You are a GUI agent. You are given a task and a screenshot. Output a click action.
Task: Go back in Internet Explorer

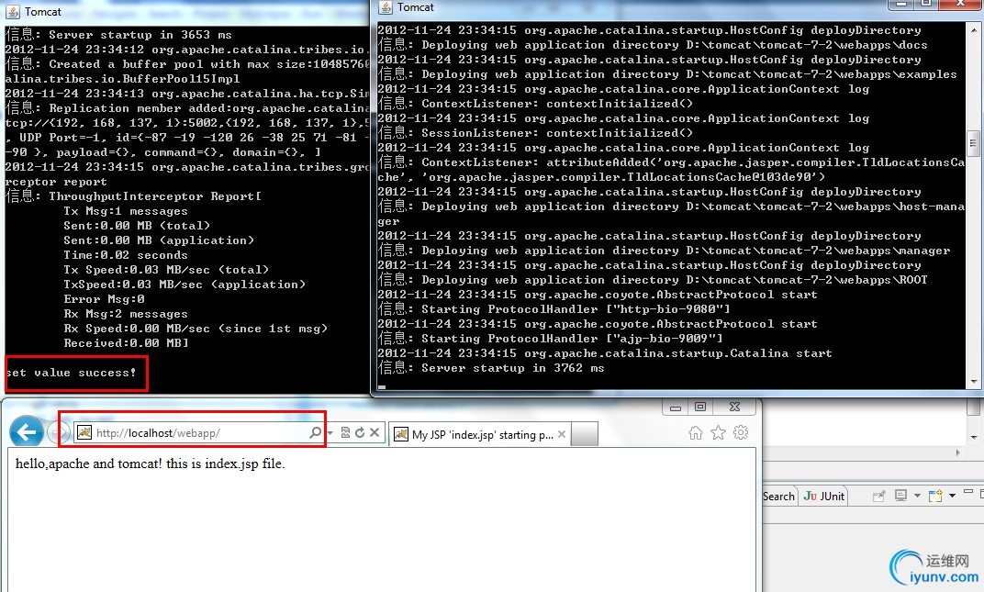(27, 432)
